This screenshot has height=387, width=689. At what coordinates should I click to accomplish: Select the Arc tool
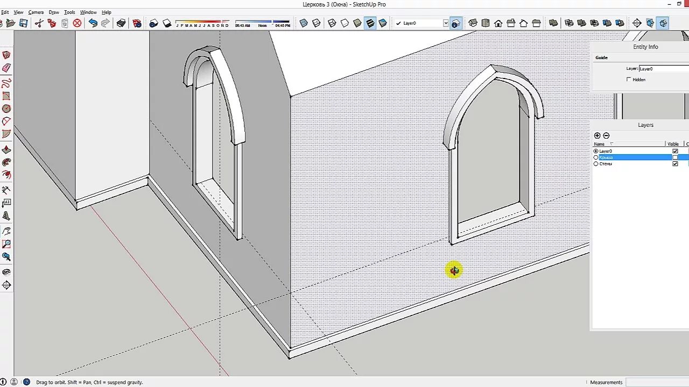(x=6, y=121)
